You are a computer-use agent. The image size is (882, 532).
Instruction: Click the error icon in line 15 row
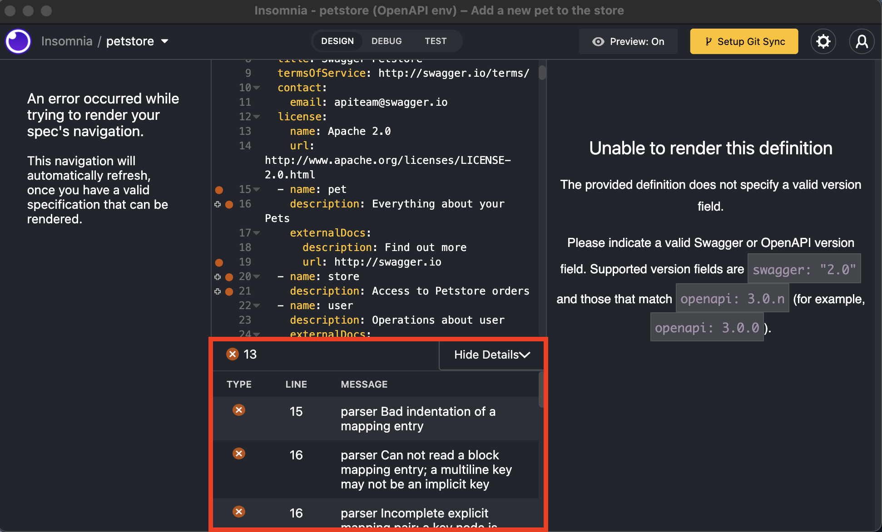pyautogui.click(x=239, y=410)
